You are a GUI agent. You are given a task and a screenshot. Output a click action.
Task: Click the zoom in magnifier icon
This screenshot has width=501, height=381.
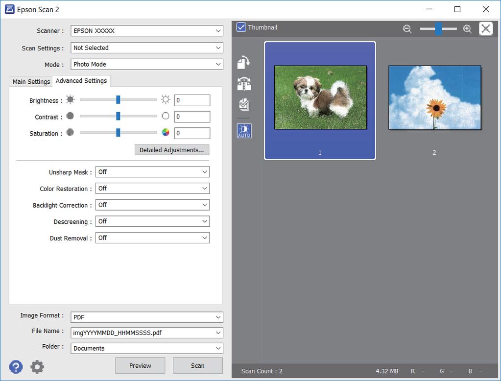tap(467, 29)
